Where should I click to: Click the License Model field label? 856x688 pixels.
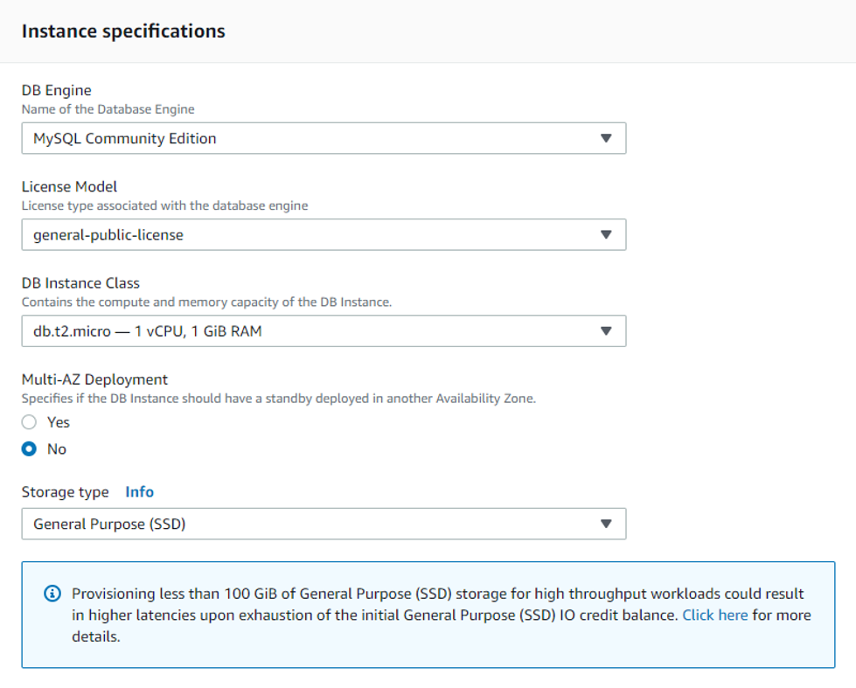click(69, 187)
